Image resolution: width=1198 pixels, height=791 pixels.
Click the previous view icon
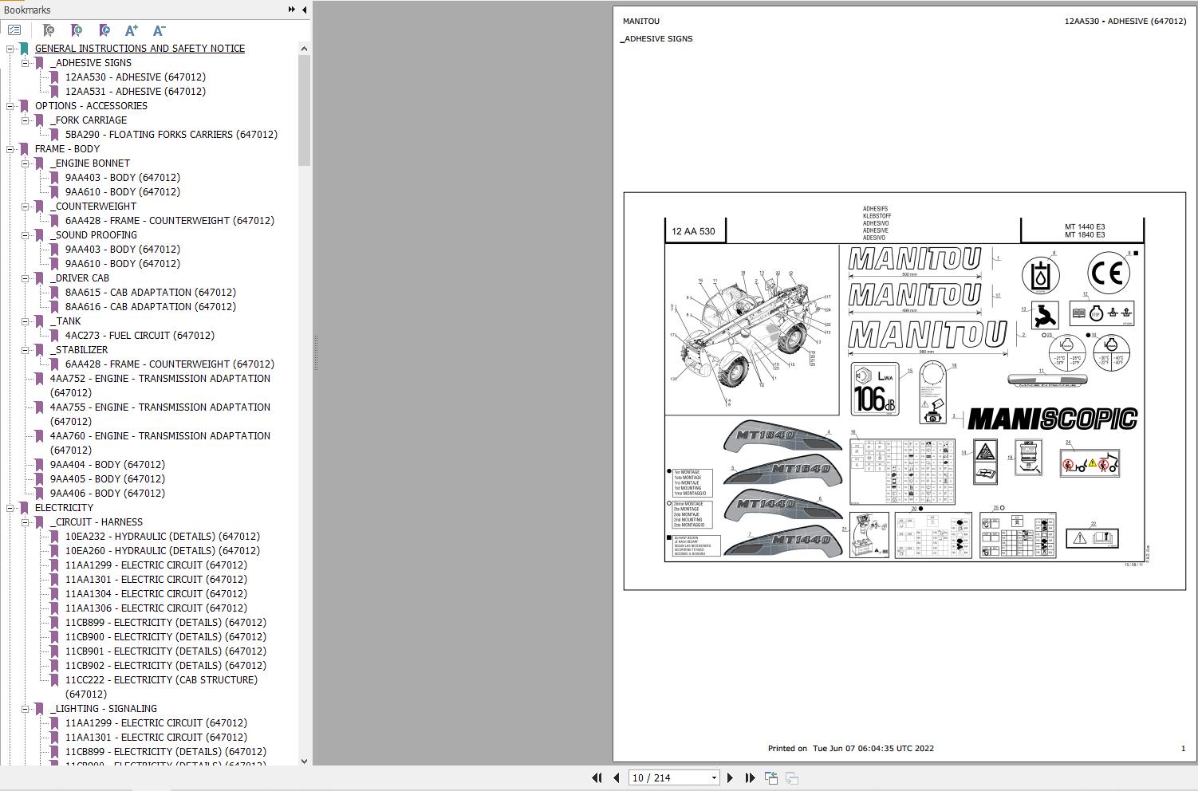pos(771,777)
